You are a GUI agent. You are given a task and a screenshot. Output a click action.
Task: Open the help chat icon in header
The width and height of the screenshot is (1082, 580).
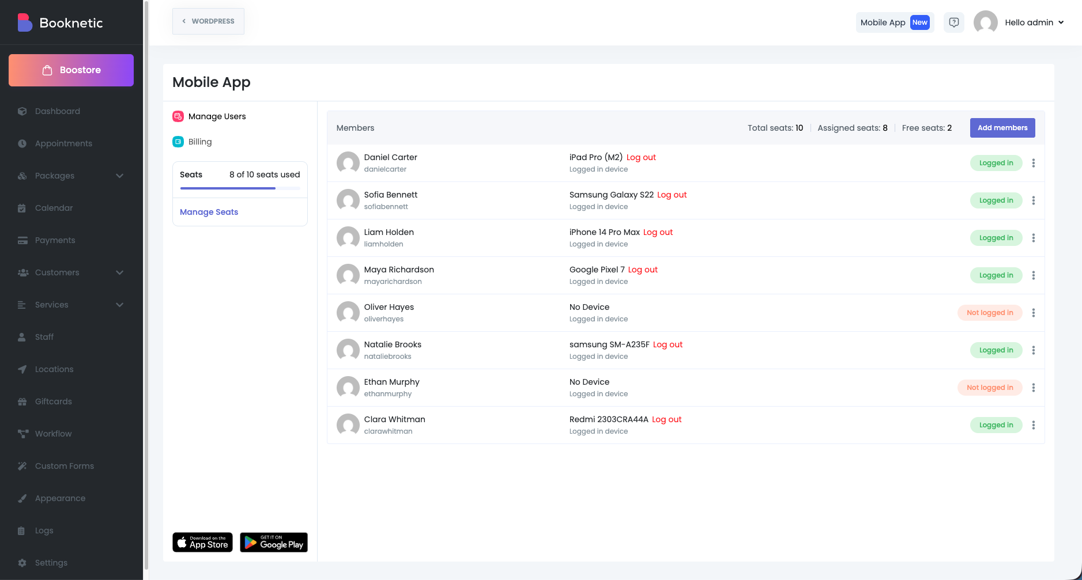click(x=953, y=22)
